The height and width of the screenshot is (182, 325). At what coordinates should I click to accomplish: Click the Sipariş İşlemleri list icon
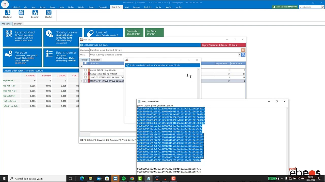[50, 54]
